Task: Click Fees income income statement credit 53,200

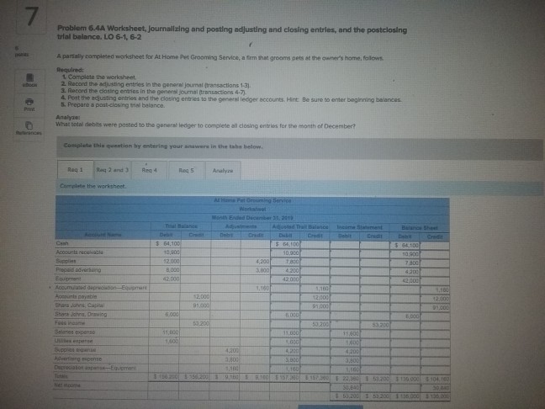Action: pos(375,325)
